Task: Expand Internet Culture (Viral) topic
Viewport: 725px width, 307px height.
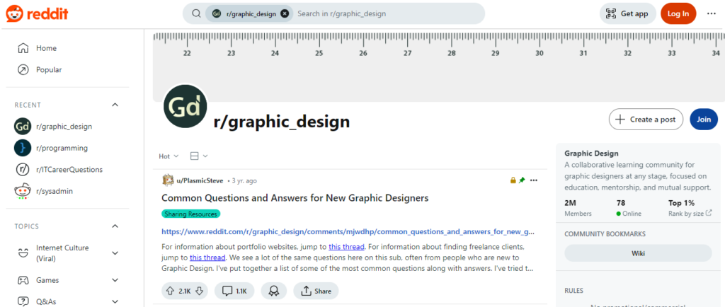Action: (x=115, y=253)
